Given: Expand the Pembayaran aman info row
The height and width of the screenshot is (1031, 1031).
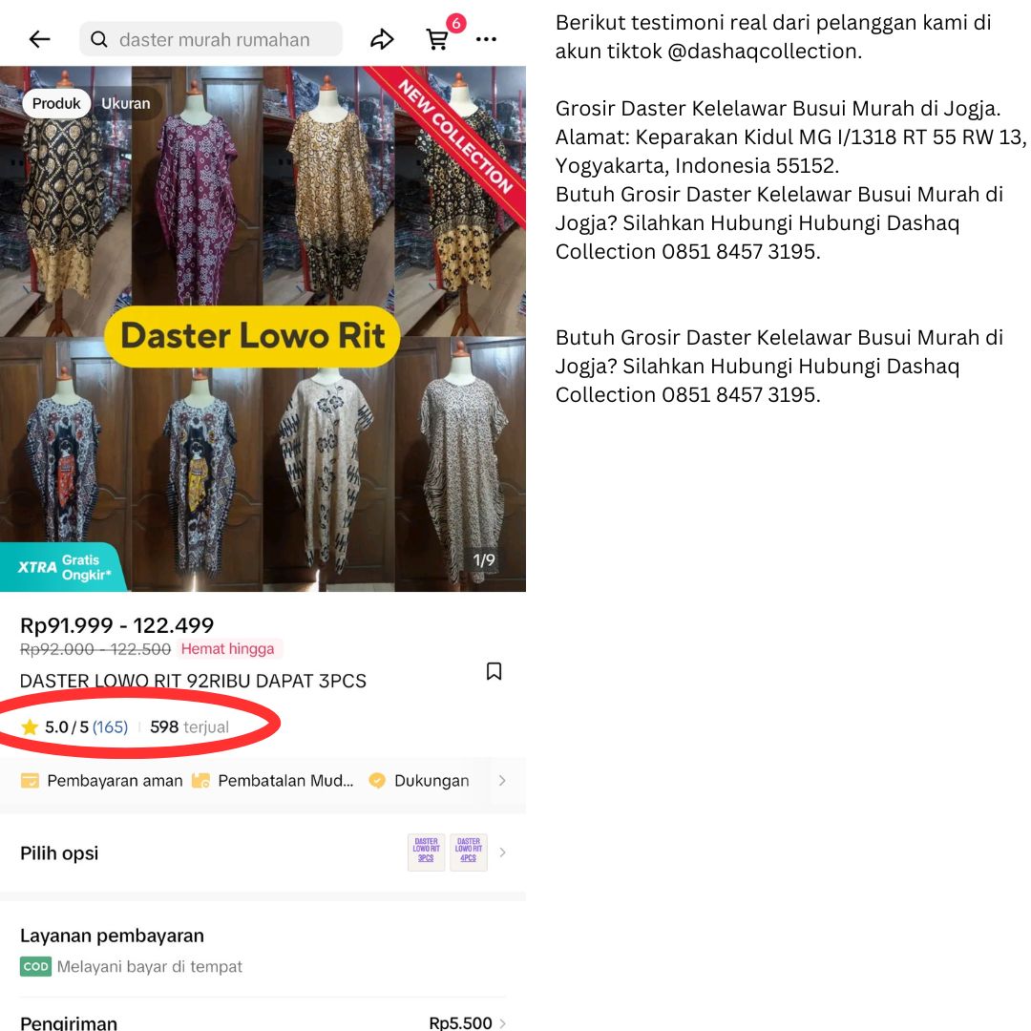Looking at the screenshot, I should 263,781.
